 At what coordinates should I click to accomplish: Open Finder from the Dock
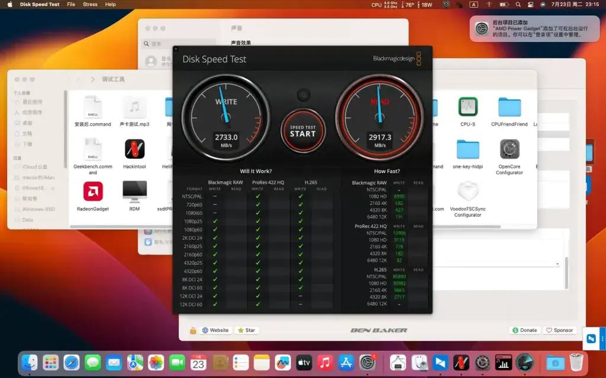pyautogui.click(x=30, y=363)
